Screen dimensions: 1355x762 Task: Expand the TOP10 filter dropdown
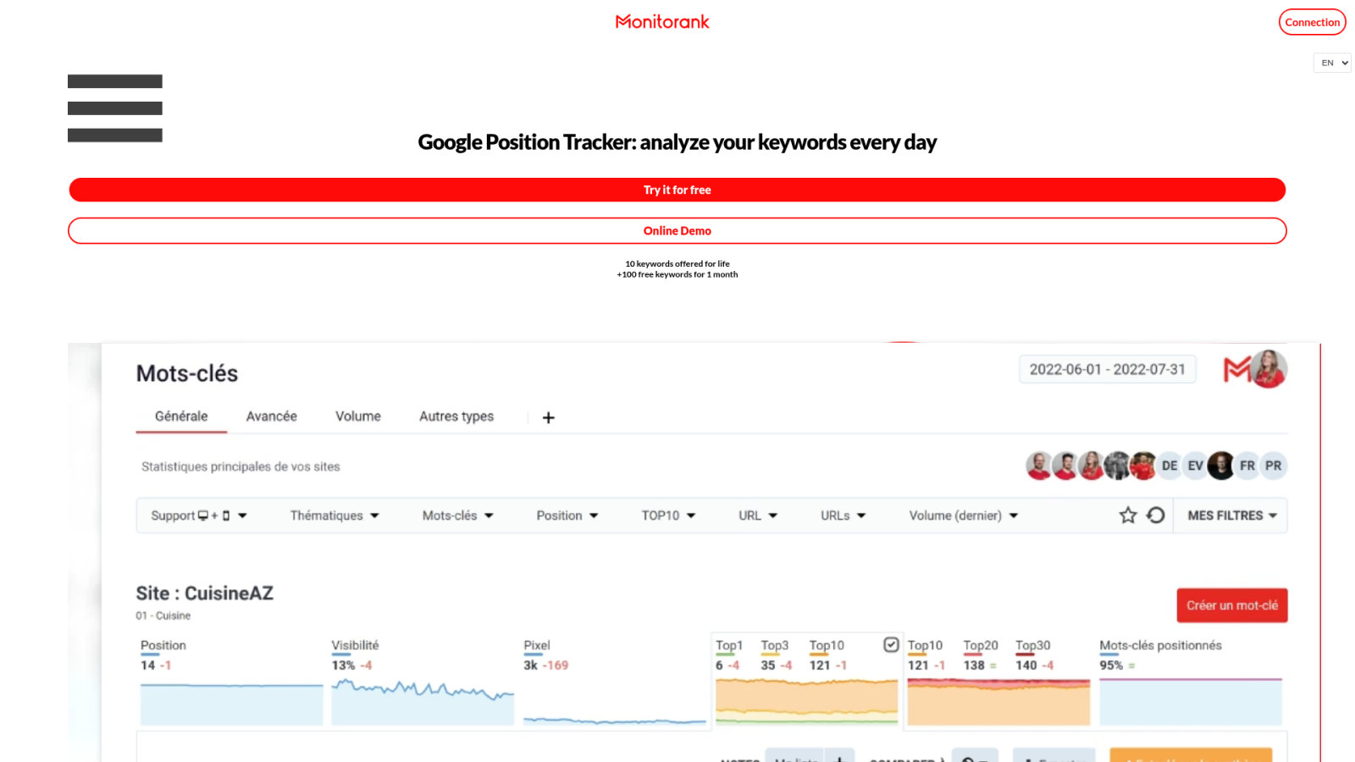668,516
